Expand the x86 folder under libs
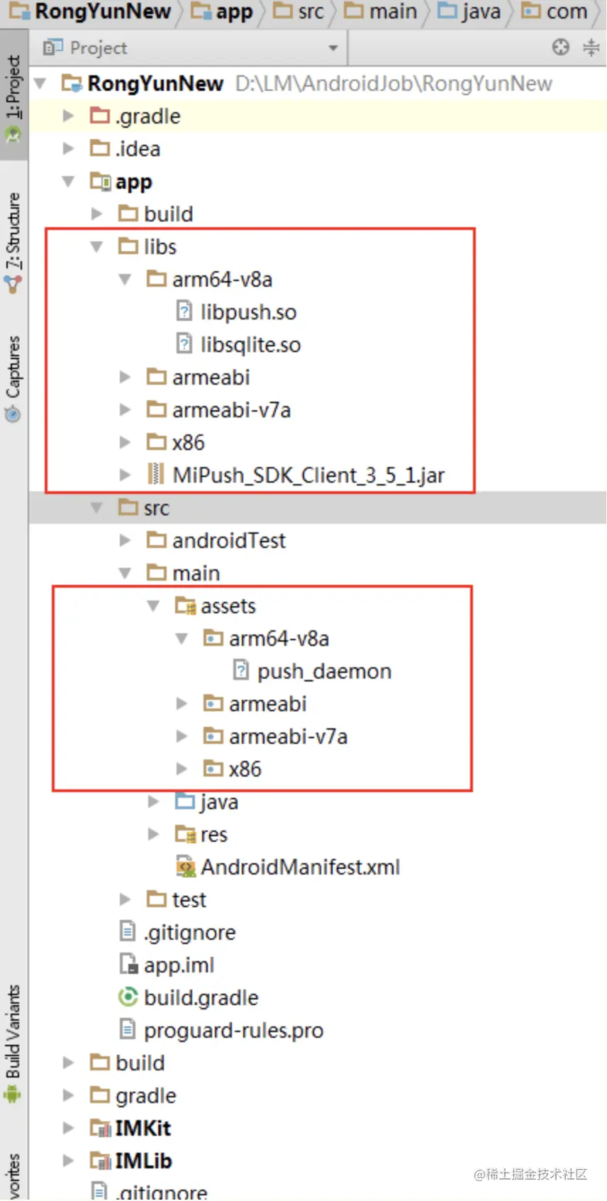Viewport: 607px width, 1201px height. point(126,442)
